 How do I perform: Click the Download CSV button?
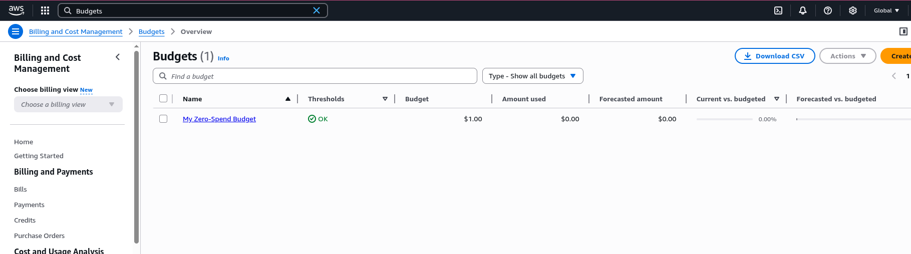tap(775, 56)
